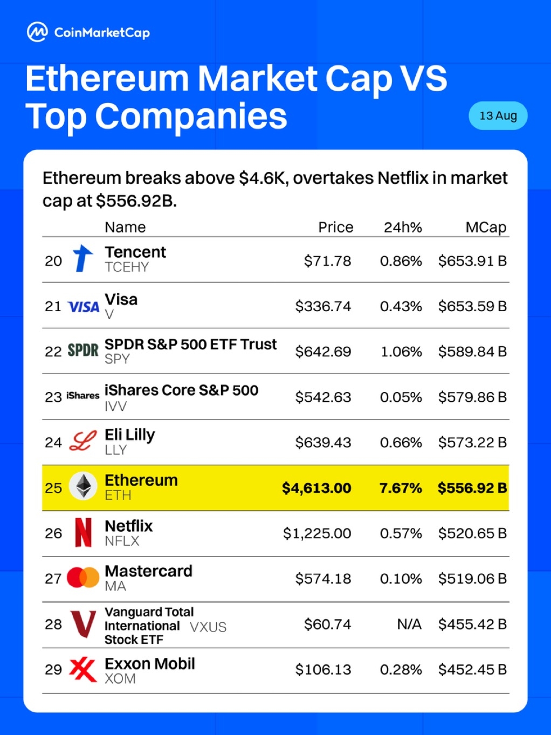Select the SPDR logo icon

click(x=83, y=351)
